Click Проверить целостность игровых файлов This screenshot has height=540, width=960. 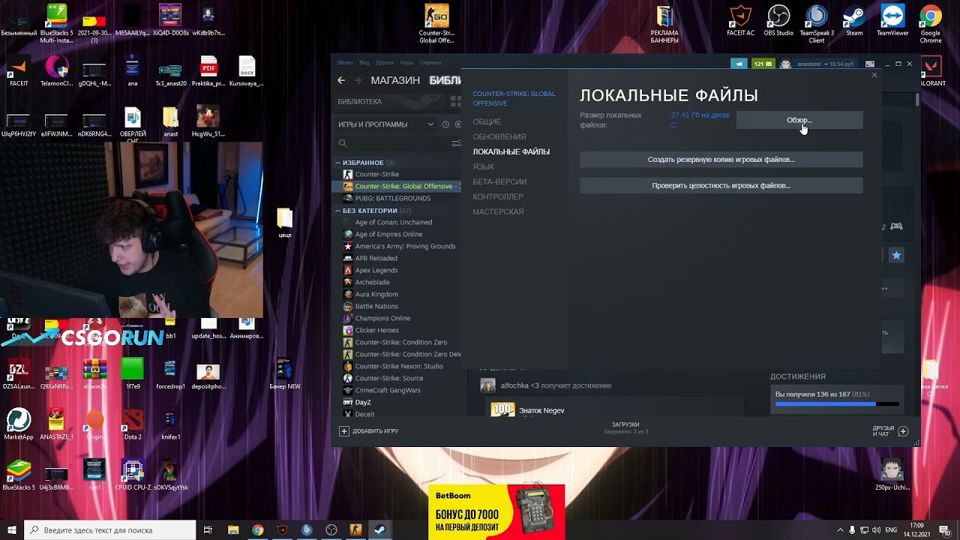(721, 185)
